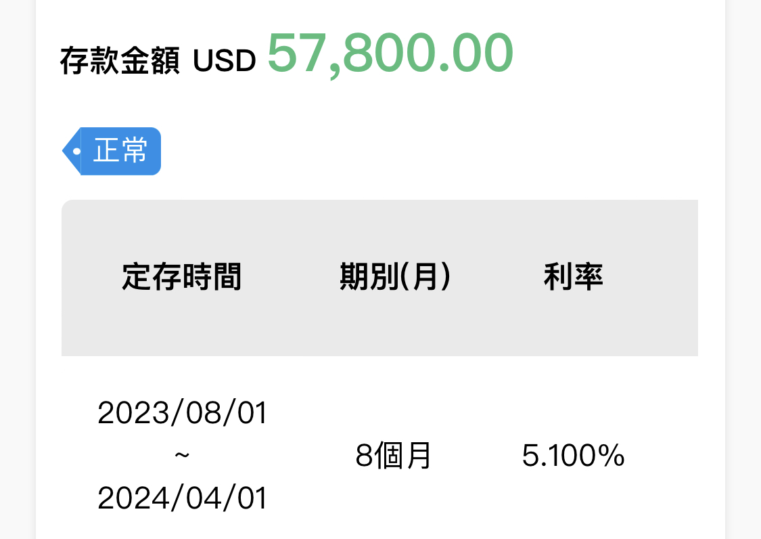Click the gray margin right of the card
The image size is (761, 539).
(x=743, y=271)
